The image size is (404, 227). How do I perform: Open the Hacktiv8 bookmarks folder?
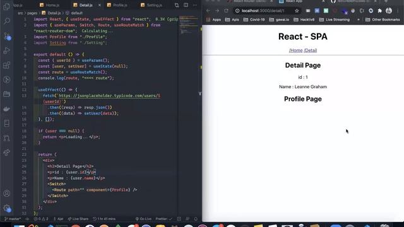[304, 20]
